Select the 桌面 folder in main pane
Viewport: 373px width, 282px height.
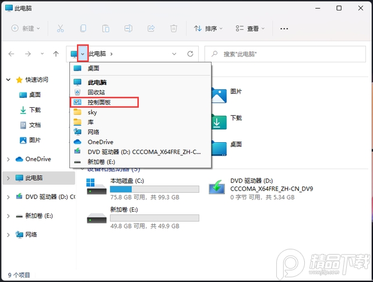(x=226, y=147)
